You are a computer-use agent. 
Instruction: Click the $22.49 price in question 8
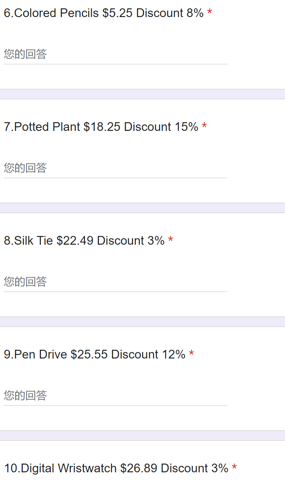pyautogui.click(x=75, y=241)
